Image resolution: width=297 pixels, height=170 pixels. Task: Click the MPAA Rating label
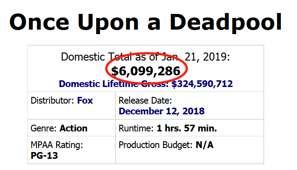coord(57,145)
